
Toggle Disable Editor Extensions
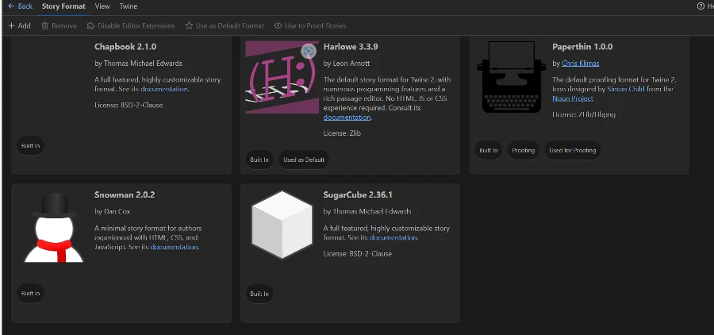point(92,25)
